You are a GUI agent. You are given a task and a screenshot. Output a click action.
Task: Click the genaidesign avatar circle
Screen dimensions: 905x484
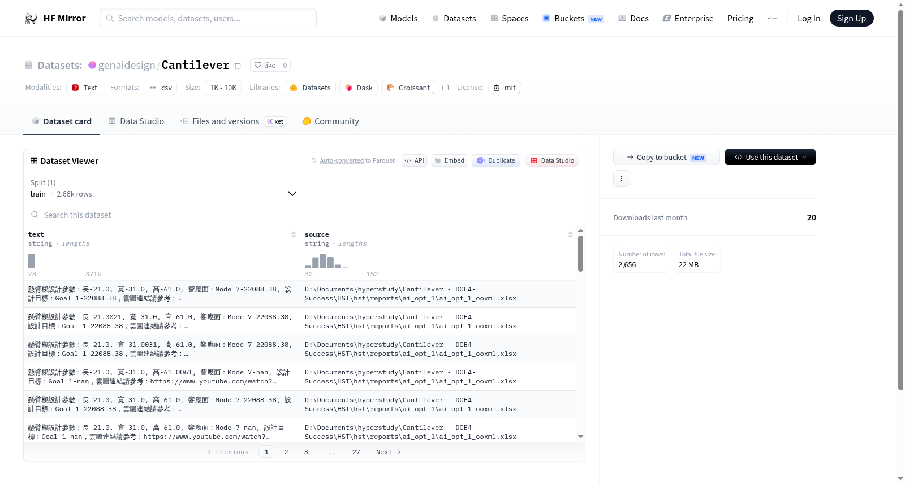click(92, 65)
